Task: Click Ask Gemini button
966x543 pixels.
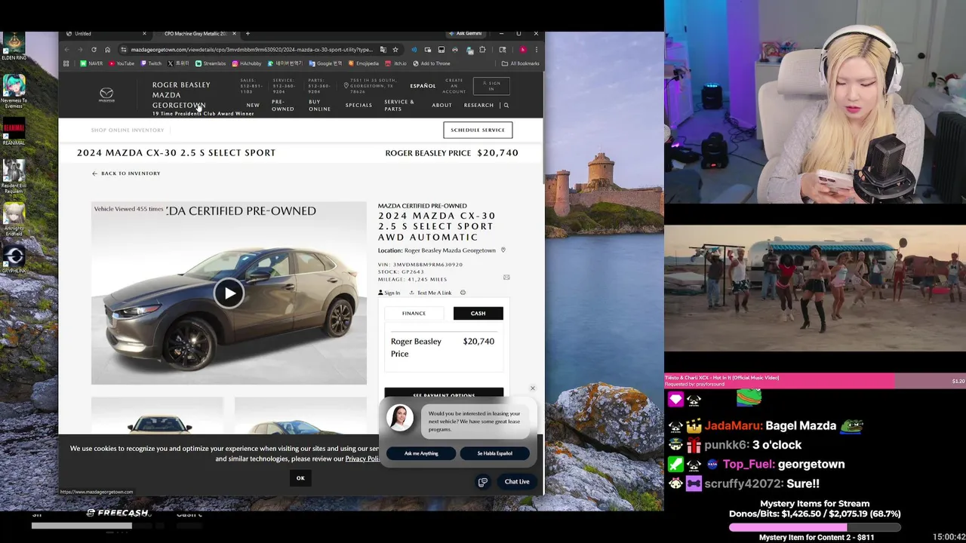Action: [465, 33]
